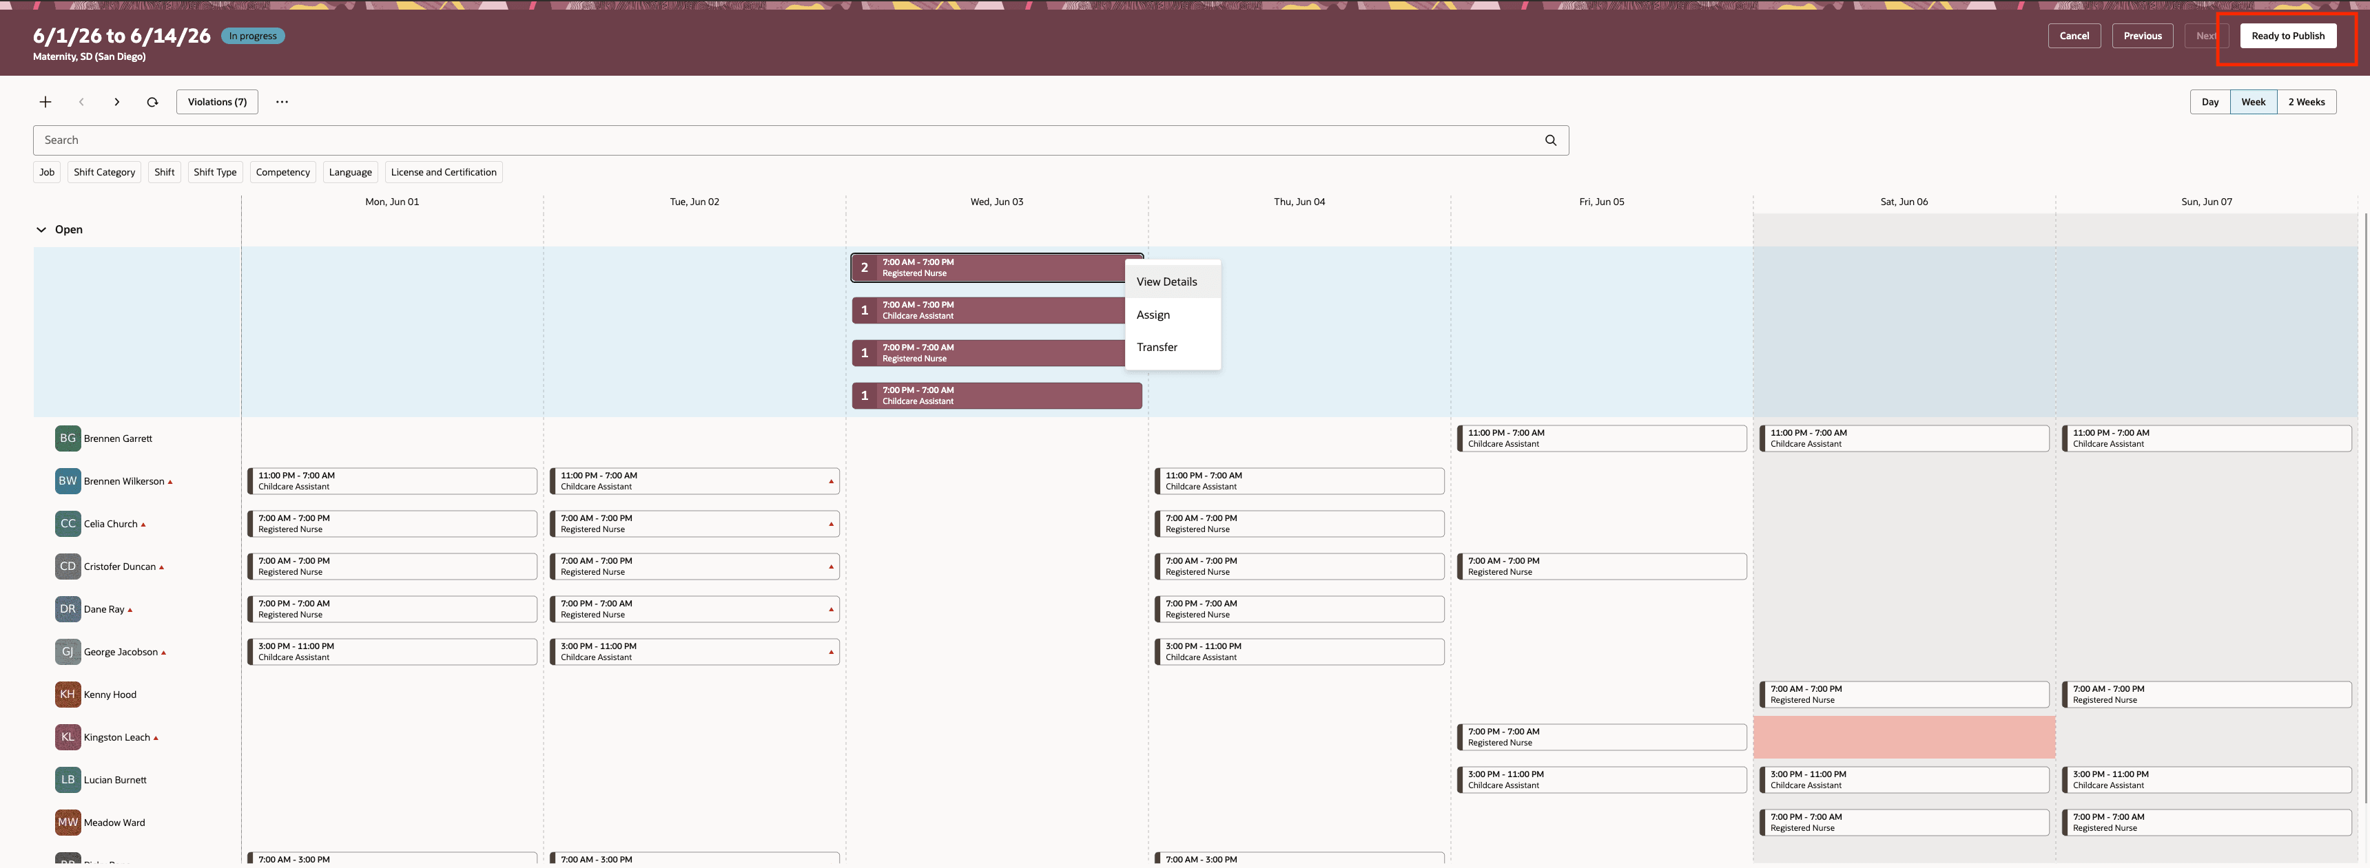Viewport: 2370px width, 868px height.
Task: Click Kenny Hood's KH avatar
Action: [68, 695]
